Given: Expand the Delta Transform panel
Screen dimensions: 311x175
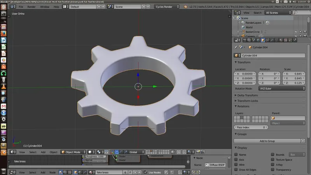Looking at the screenshot, I should (248, 95).
